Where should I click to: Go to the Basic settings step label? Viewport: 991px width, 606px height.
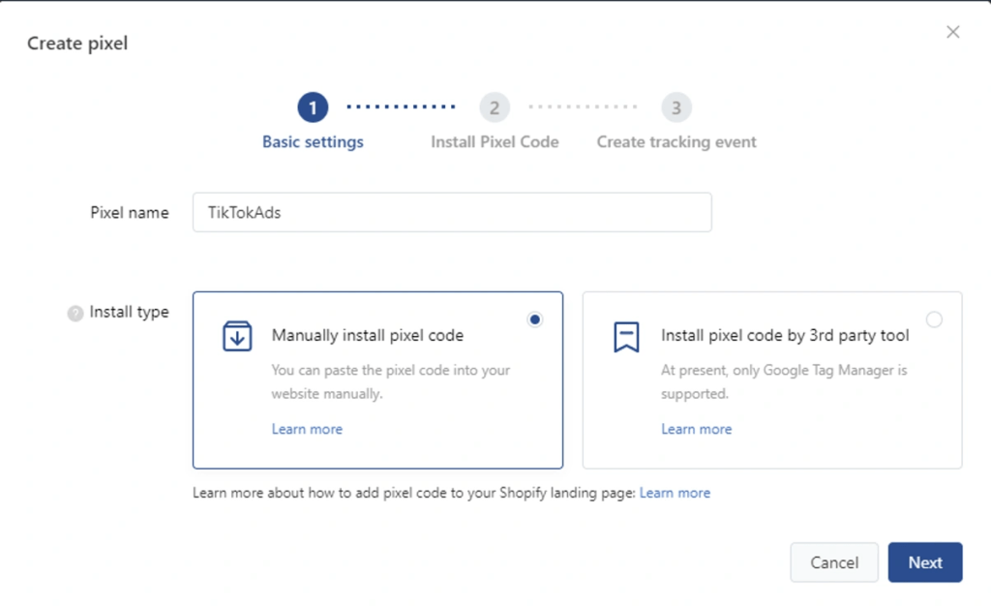coord(313,141)
